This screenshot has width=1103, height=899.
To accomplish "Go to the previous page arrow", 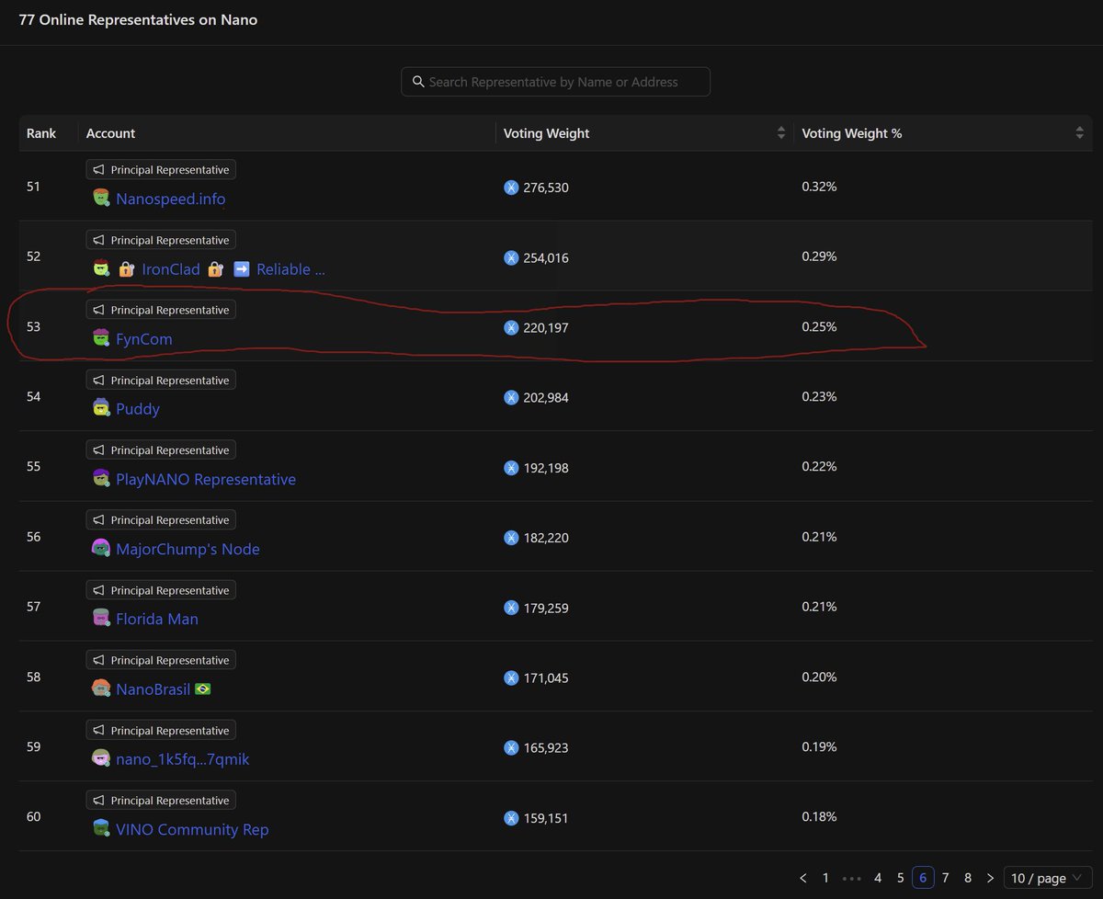I will pos(803,878).
